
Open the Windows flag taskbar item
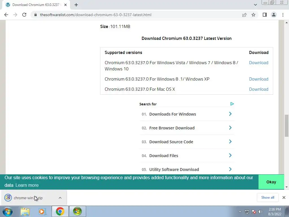[77, 211]
